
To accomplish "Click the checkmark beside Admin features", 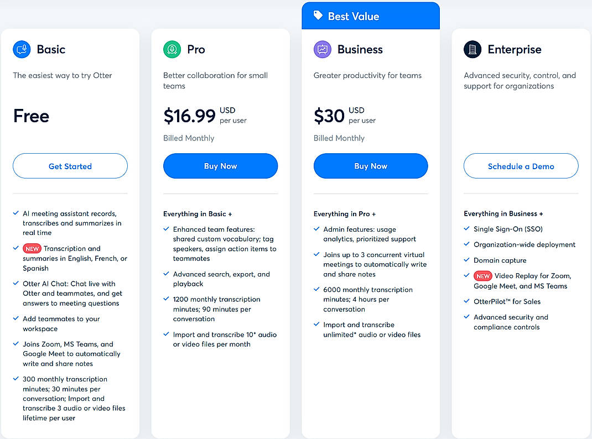I will [x=316, y=227].
